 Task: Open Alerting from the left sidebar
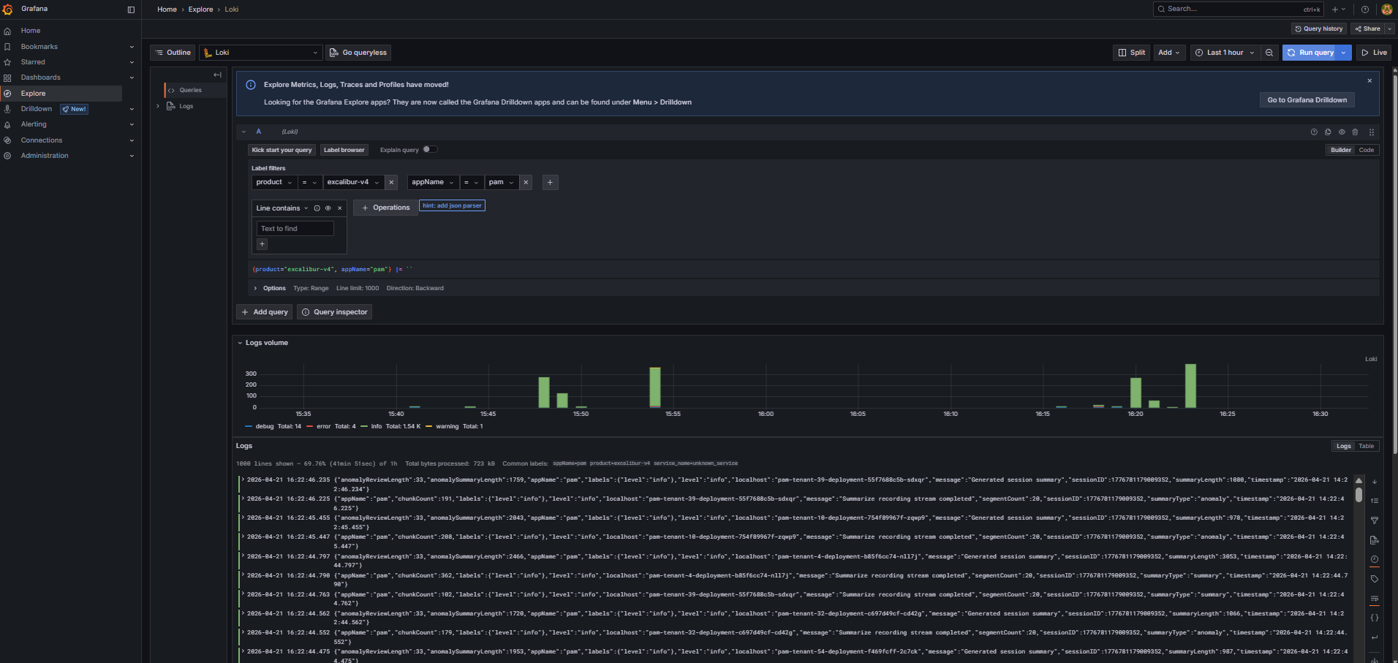click(x=34, y=124)
